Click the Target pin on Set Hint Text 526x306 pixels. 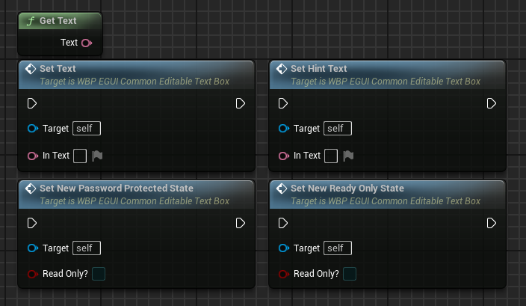click(283, 129)
